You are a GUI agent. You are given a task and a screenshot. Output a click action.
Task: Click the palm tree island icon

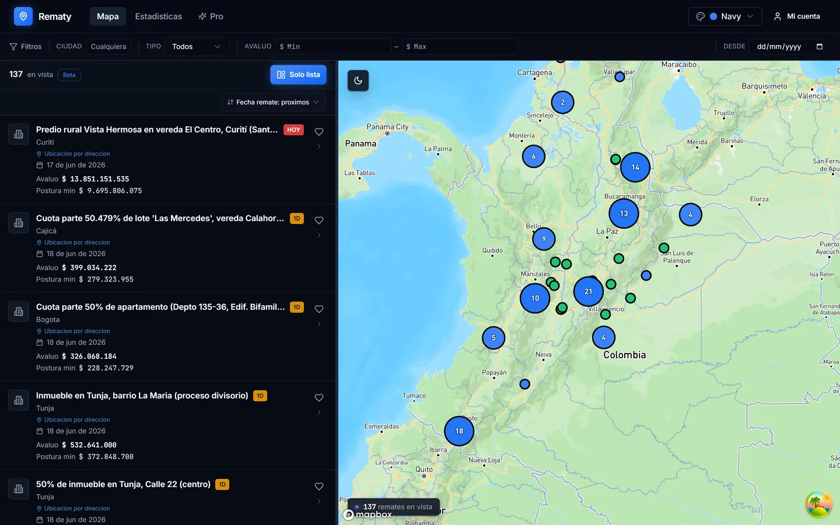click(x=818, y=504)
